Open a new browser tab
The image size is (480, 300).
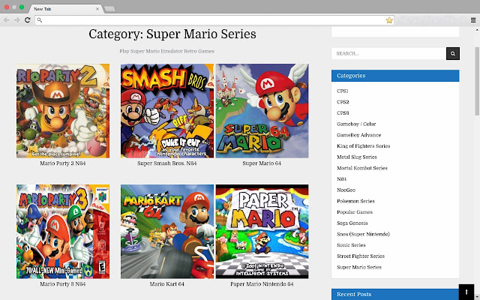[x=110, y=9]
